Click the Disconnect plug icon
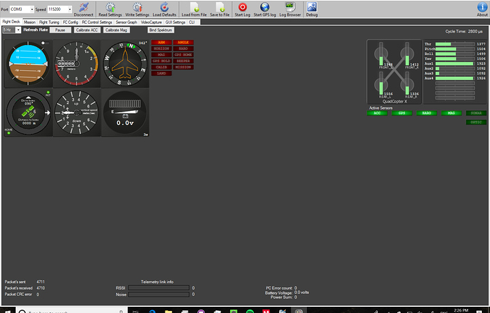The image size is (490, 313). click(x=84, y=7)
